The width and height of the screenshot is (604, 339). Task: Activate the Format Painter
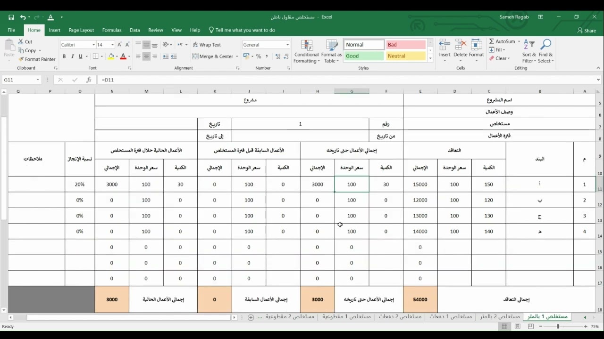[x=37, y=59]
